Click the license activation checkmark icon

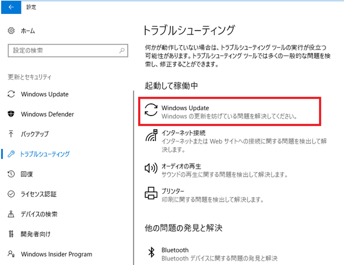[11, 194]
